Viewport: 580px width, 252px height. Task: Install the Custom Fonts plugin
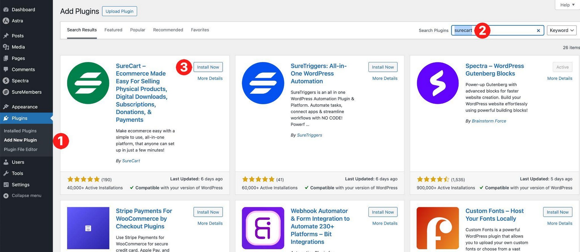558,212
